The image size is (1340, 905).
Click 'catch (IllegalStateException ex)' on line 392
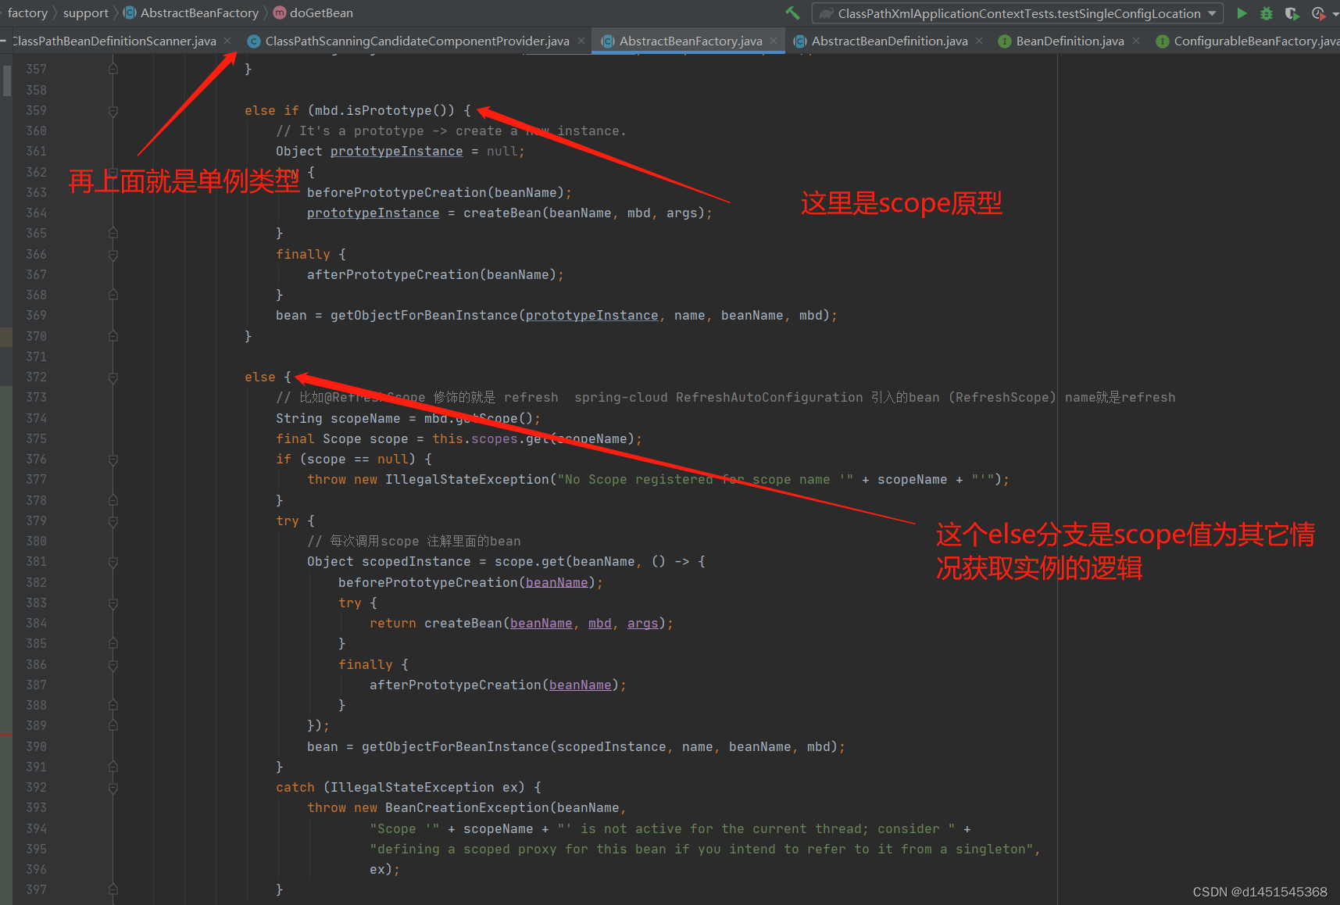[400, 788]
